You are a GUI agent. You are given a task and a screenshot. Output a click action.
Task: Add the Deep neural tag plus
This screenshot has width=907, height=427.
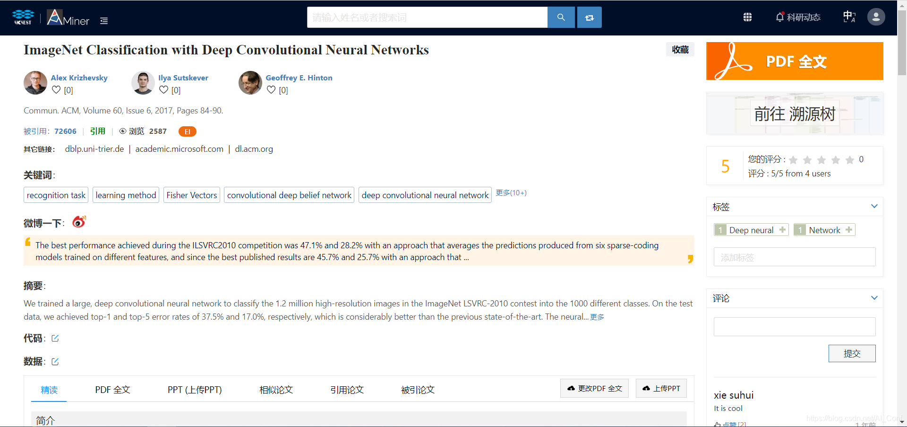tap(782, 230)
